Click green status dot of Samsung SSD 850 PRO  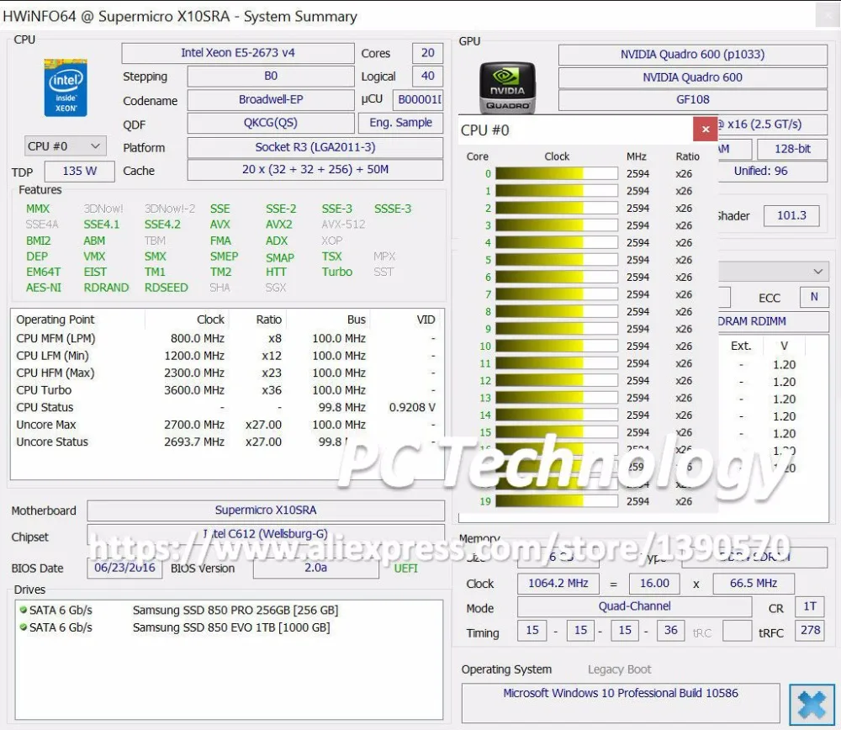coord(23,610)
